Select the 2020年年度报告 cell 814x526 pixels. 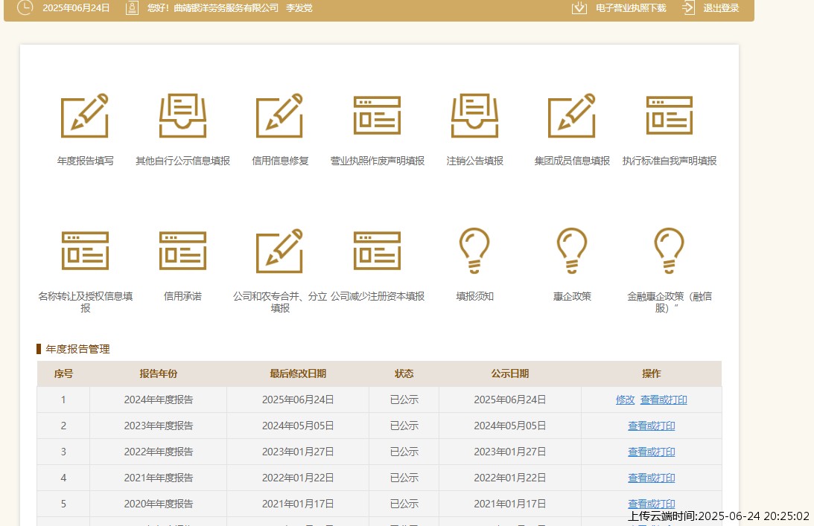pyautogui.click(x=159, y=504)
